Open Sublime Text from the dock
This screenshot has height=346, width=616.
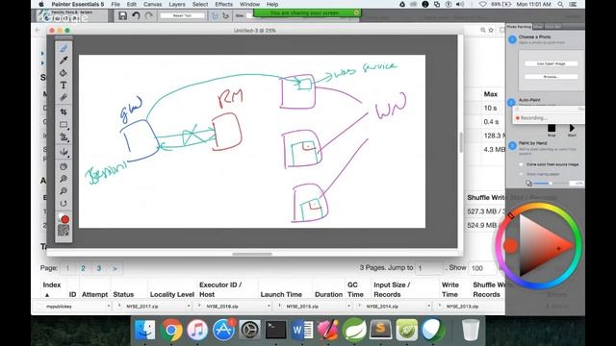[x=380, y=329]
